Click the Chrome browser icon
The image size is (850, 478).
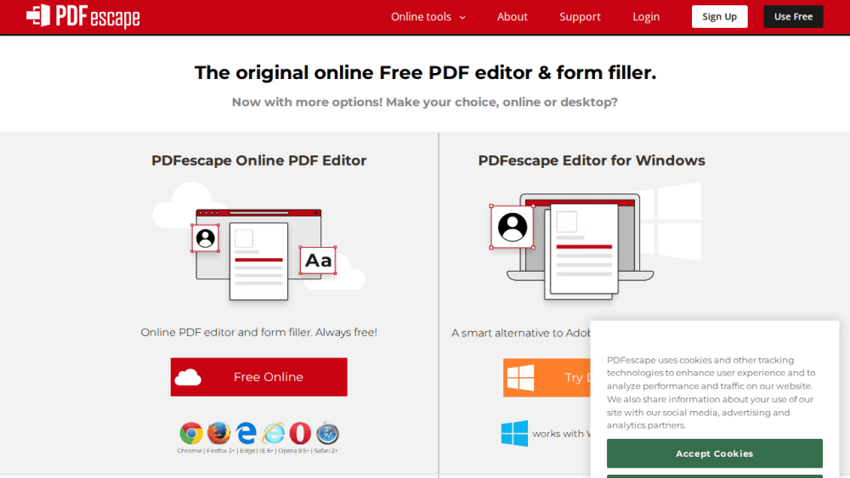point(190,434)
